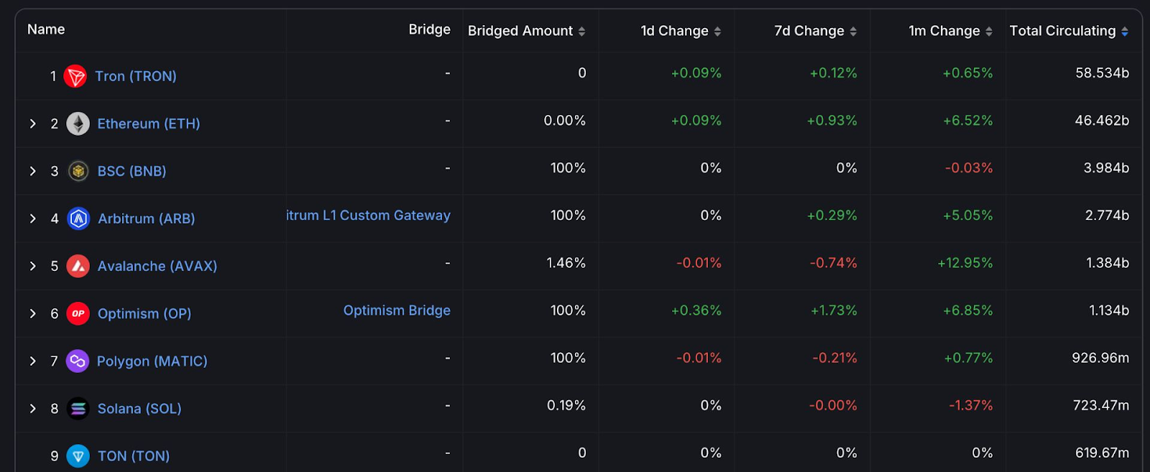Click the Polygon logo icon
Viewport: 1150px width, 472px height.
pos(77,361)
